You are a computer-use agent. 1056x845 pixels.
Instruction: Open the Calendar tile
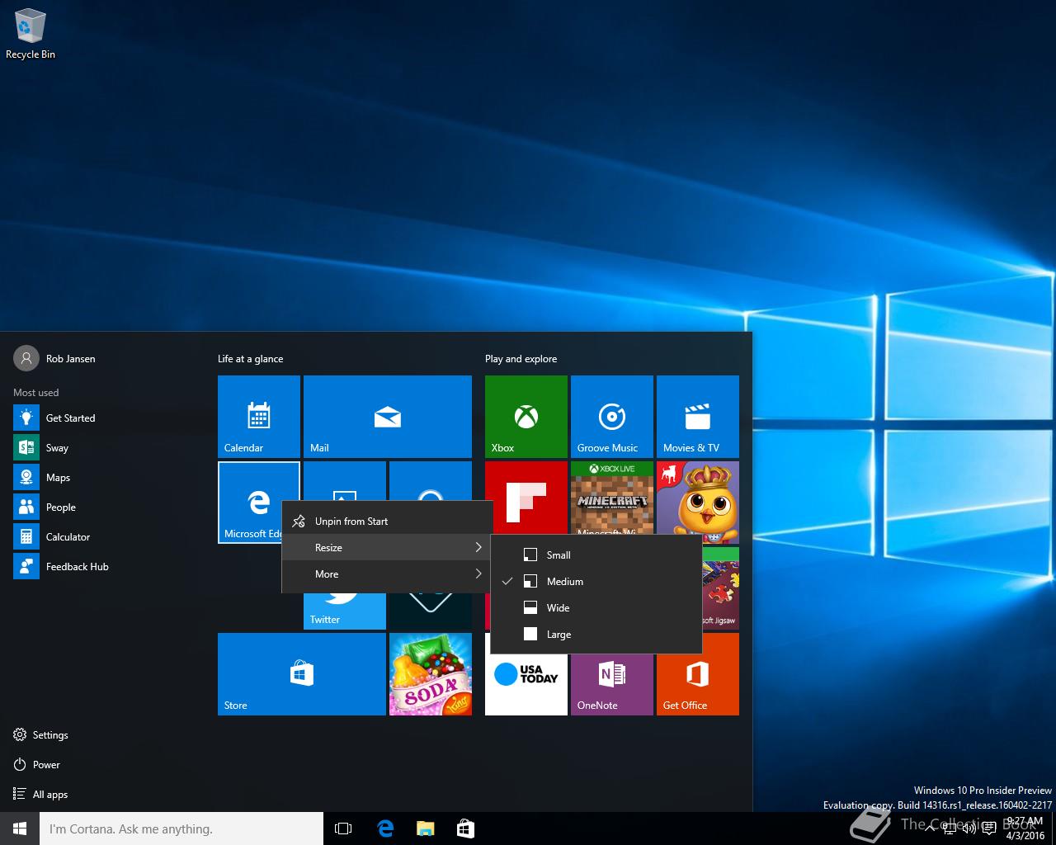coord(259,417)
